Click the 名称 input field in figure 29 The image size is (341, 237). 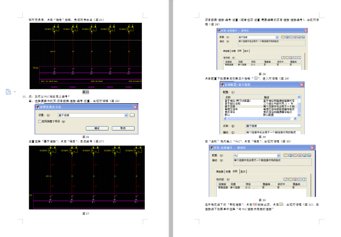[273, 127]
